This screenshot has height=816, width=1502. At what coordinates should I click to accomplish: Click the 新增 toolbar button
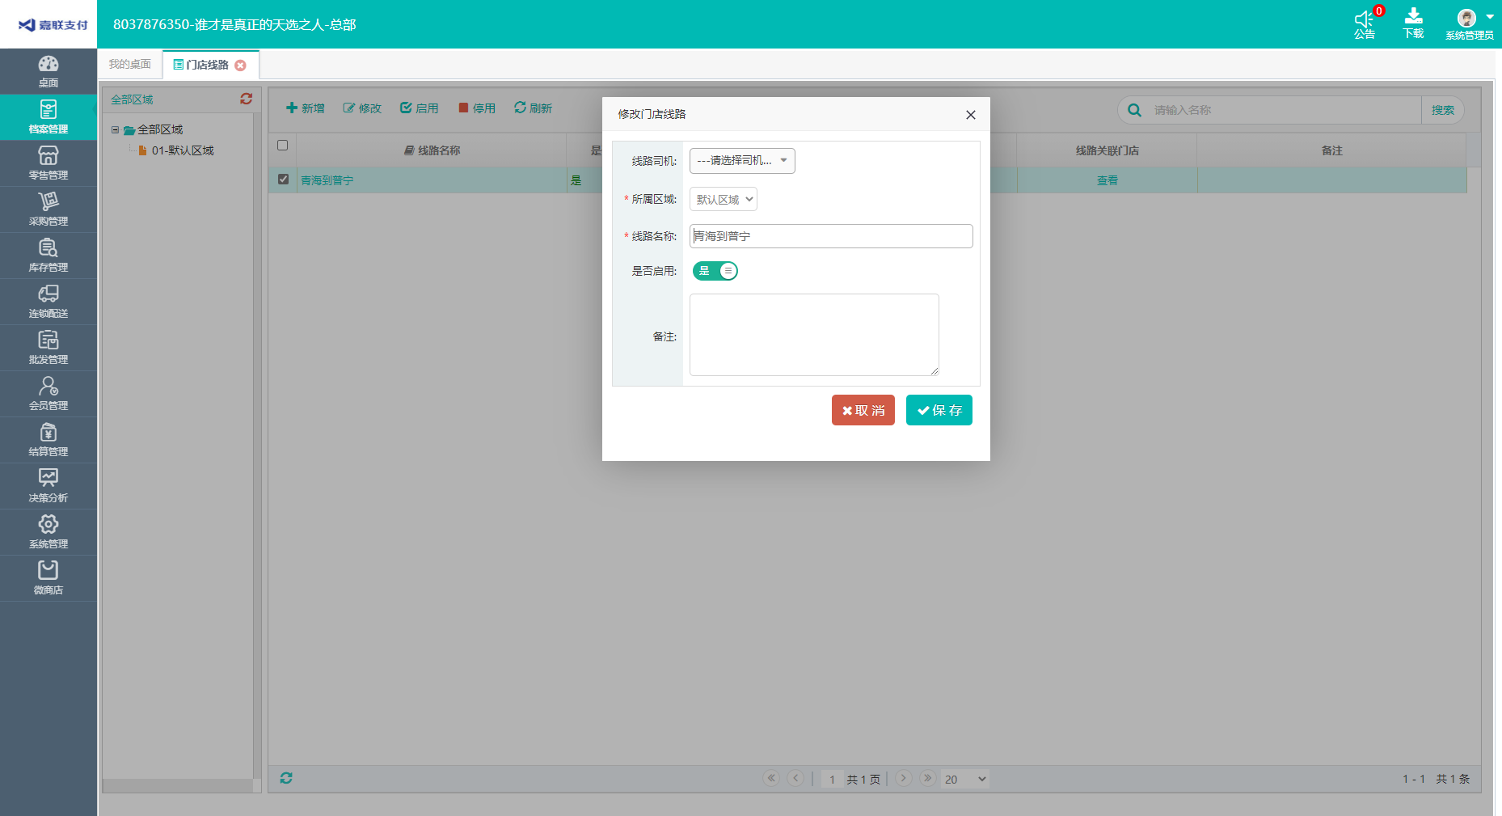coord(306,108)
